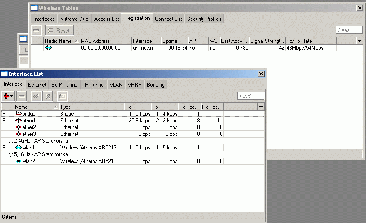
Task: Click the -42 signal strength value
Action: (281, 48)
